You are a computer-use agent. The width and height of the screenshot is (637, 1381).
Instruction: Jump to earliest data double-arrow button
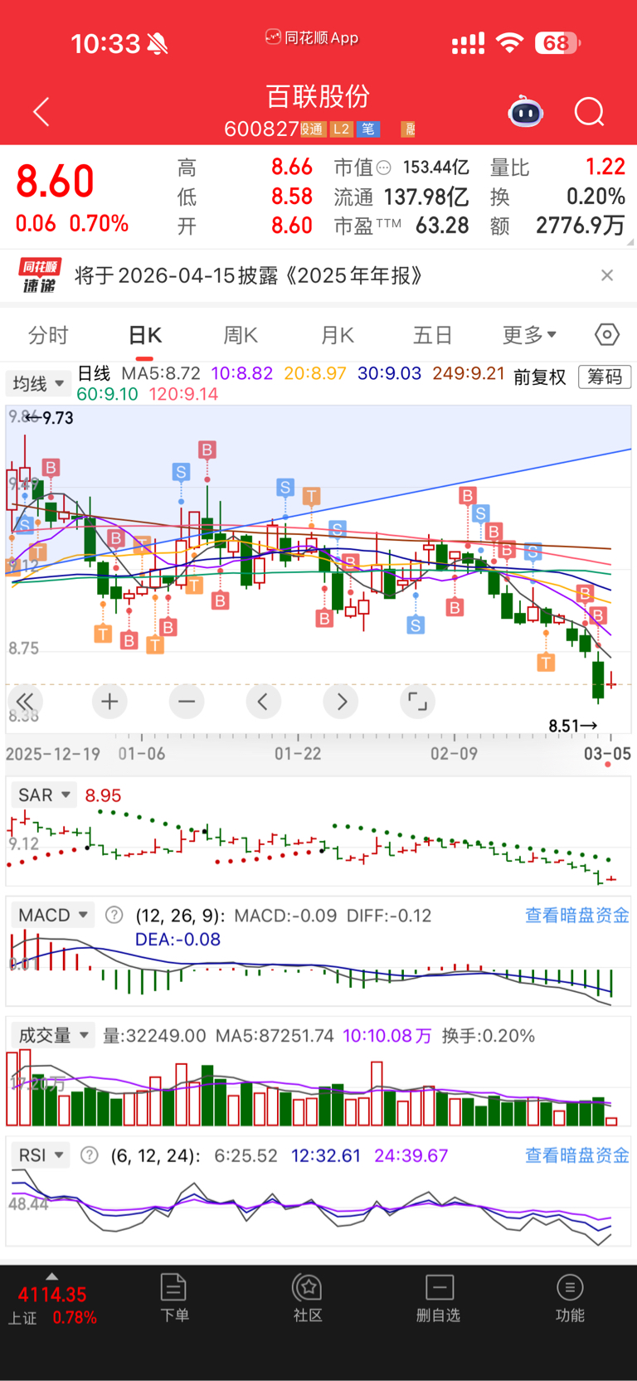tap(25, 702)
